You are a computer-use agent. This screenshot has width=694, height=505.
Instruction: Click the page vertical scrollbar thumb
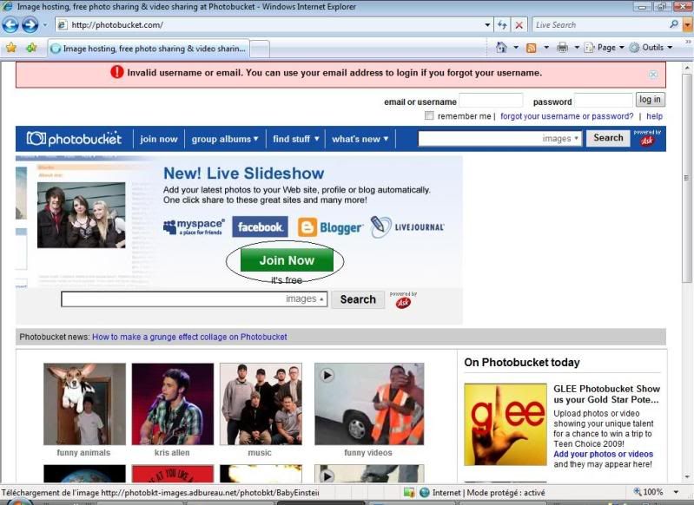[686, 177]
